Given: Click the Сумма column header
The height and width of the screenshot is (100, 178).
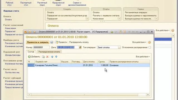Looking at the screenshot, I should 103,62.
